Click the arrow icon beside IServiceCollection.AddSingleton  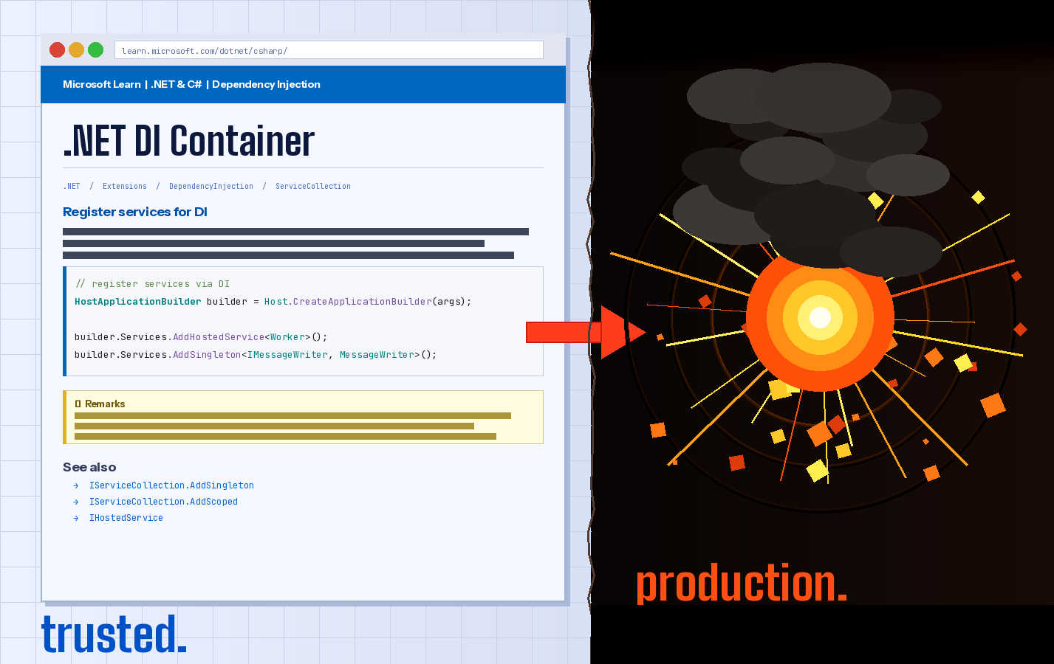tap(76, 485)
